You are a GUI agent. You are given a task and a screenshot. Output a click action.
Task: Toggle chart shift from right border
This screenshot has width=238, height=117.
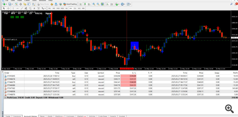tap(112, 4)
